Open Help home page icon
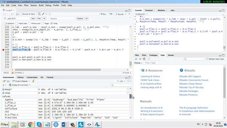 144,59
